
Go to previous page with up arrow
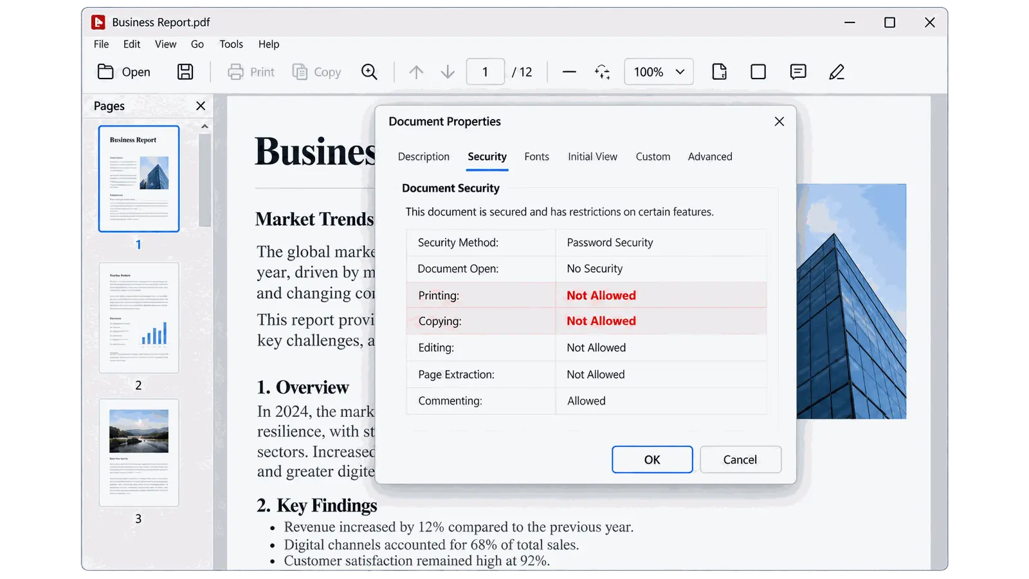(416, 72)
